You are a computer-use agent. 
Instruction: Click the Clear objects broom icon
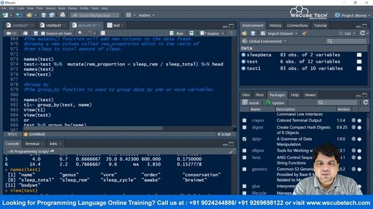coord(304,34)
